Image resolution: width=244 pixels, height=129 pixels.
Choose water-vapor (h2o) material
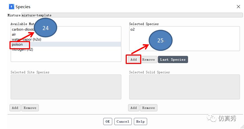point(26,39)
